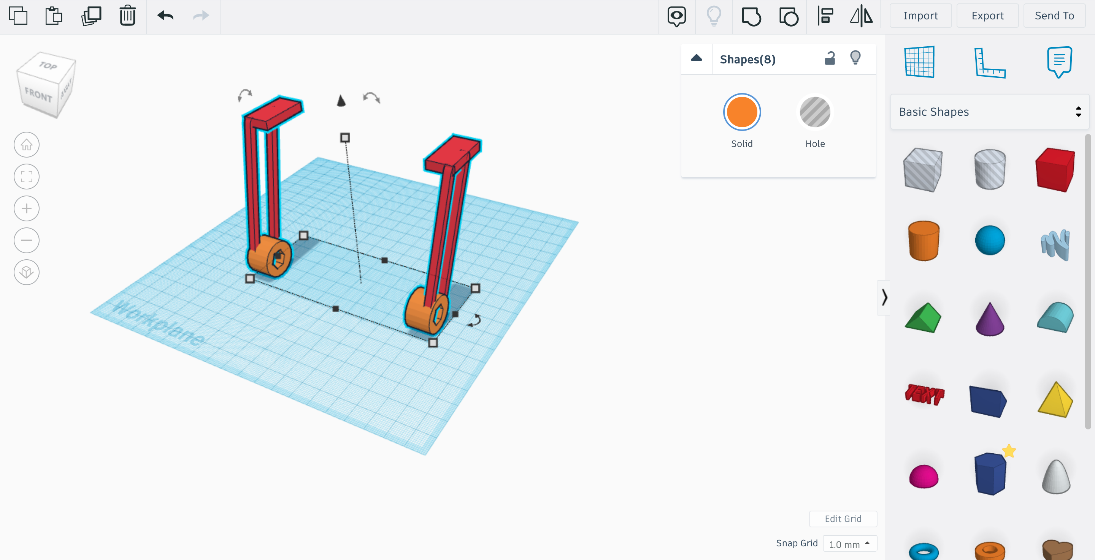Toggle shape visibility with the lightbulb in the Shapes panel
The height and width of the screenshot is (560, 1095).
[x=855, y=58]
